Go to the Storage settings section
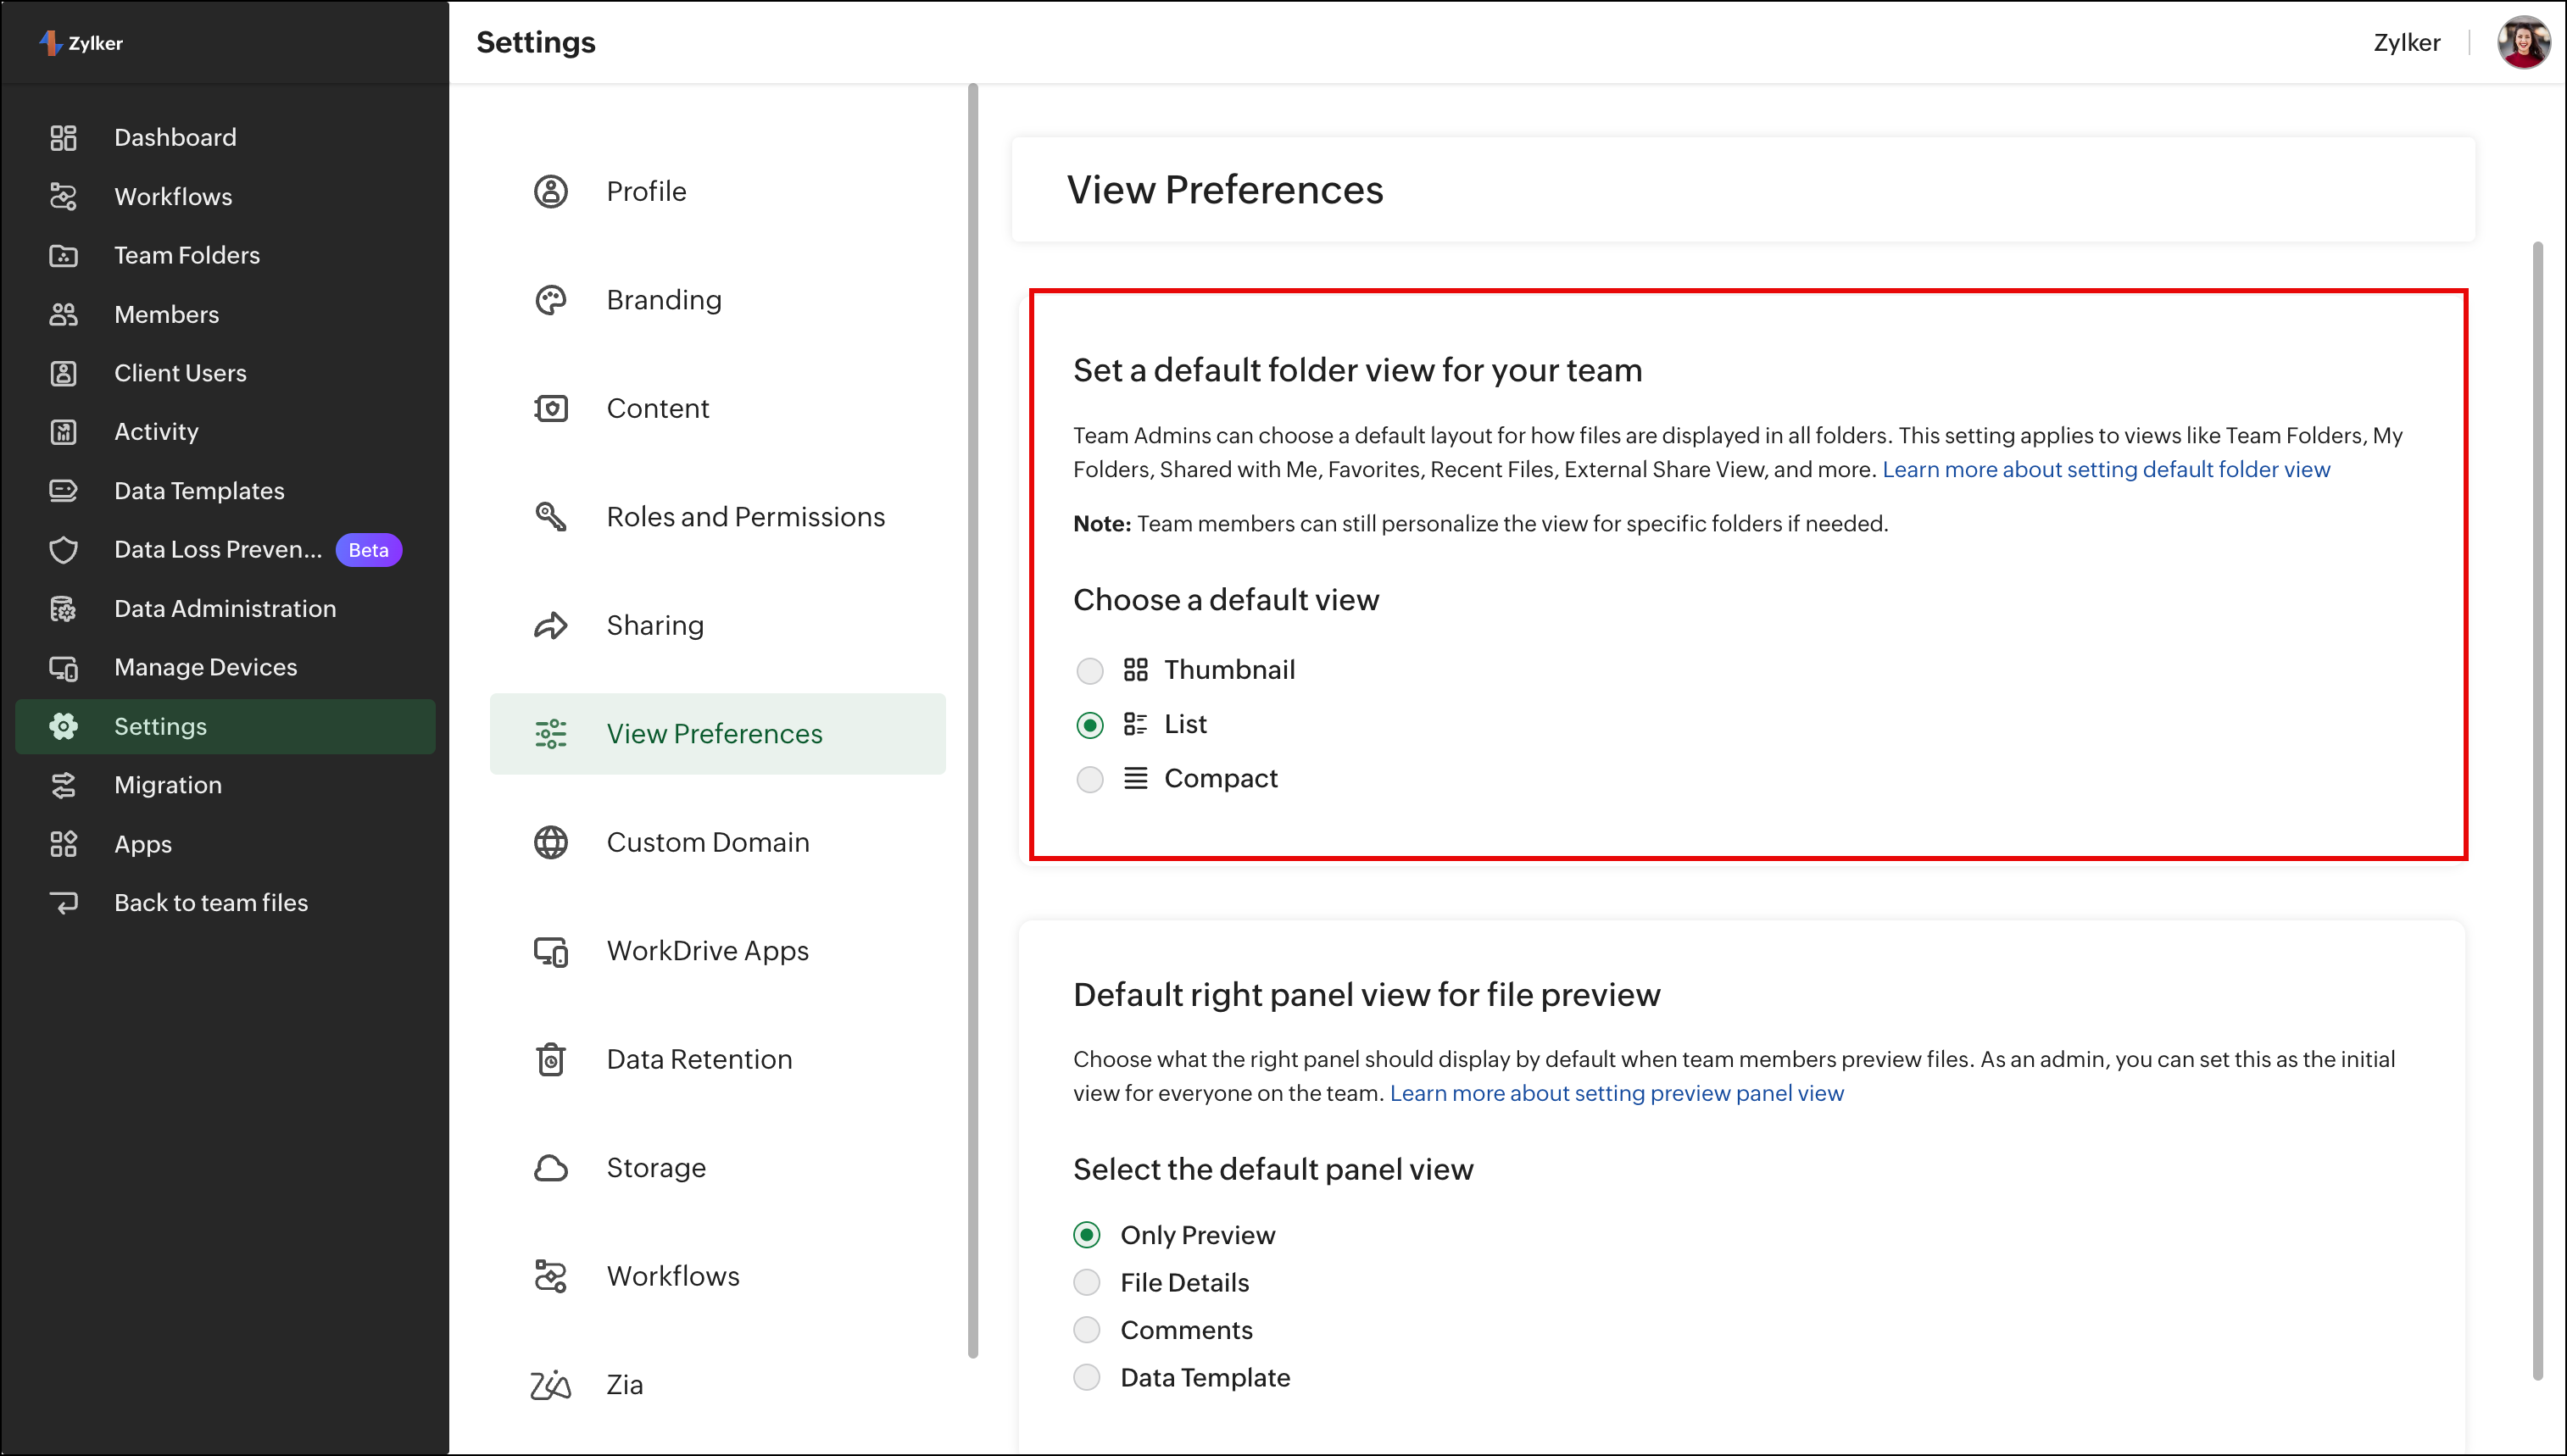 [656, 1167]
